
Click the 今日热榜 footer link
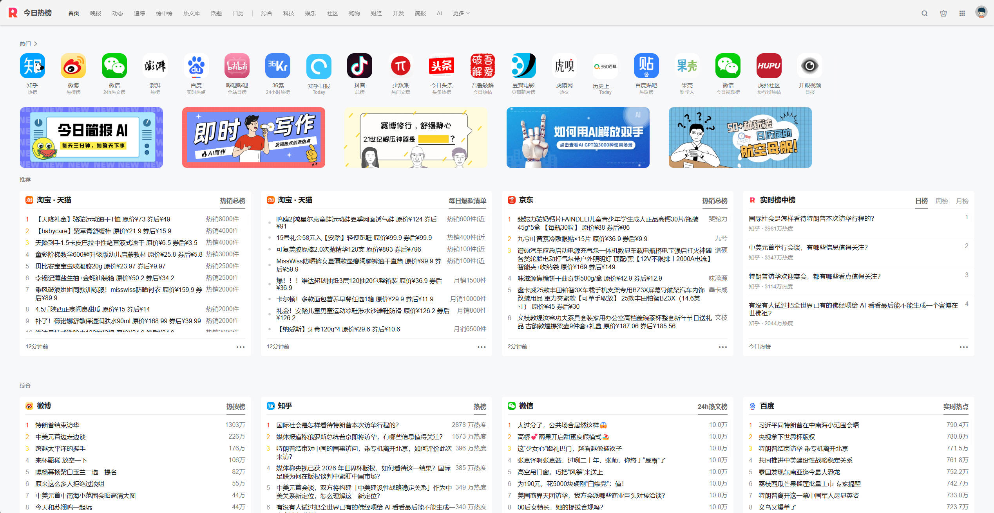click(760, 346)
